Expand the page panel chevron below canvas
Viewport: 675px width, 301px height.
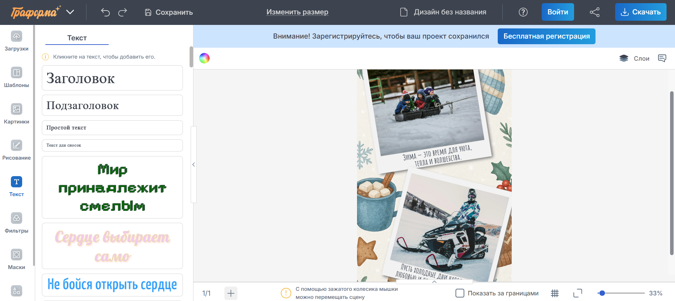(x=434, y=281)
